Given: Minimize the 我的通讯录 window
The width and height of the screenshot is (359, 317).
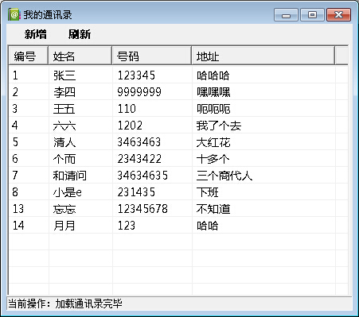Looking at the screenshot, I should click(286, 15).
